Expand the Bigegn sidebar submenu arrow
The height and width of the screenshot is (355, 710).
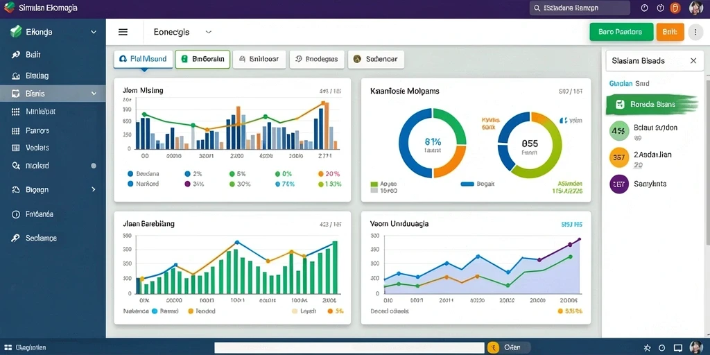tap(94, 190)
